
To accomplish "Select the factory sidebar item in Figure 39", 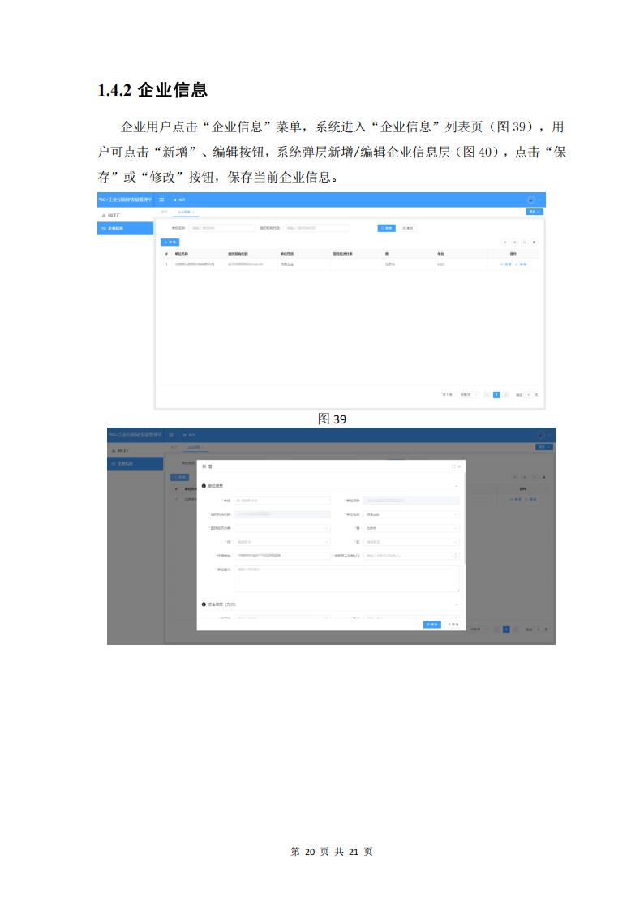I will click(x=126, y=216).
